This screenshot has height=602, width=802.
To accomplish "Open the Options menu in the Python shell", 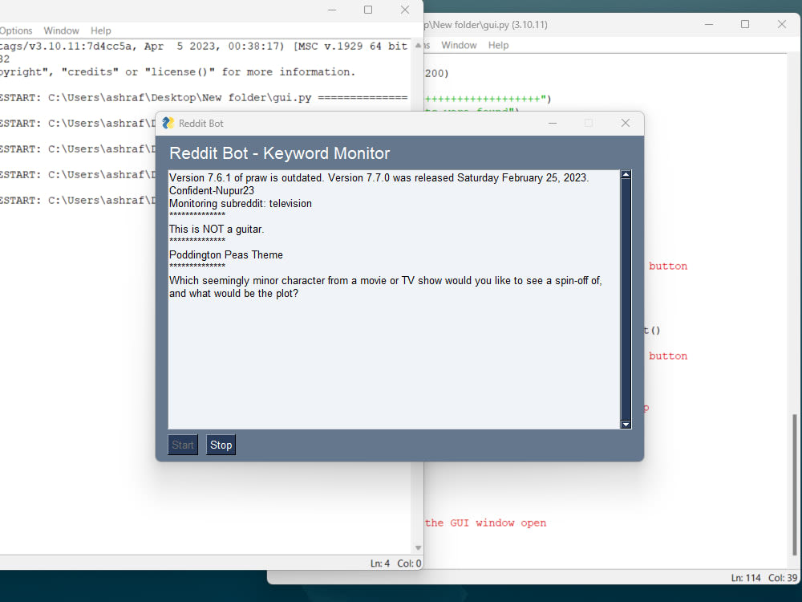I will [16, 31].
